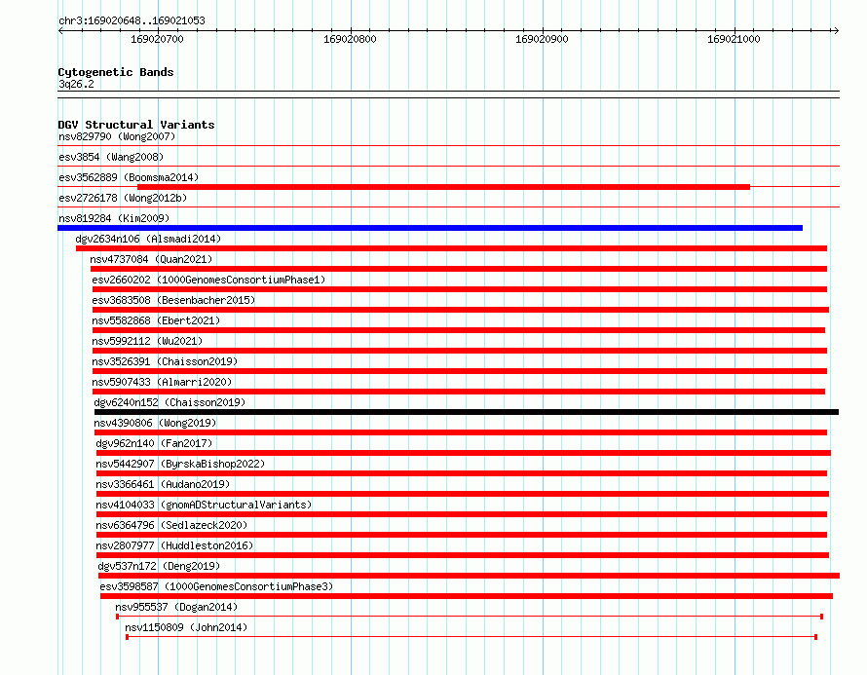867x675 pixels.
Task: Click nsv4390806 (Wong2019) label
Action: tap(155, 423)
